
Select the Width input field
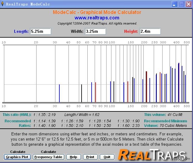coord(95,31)
